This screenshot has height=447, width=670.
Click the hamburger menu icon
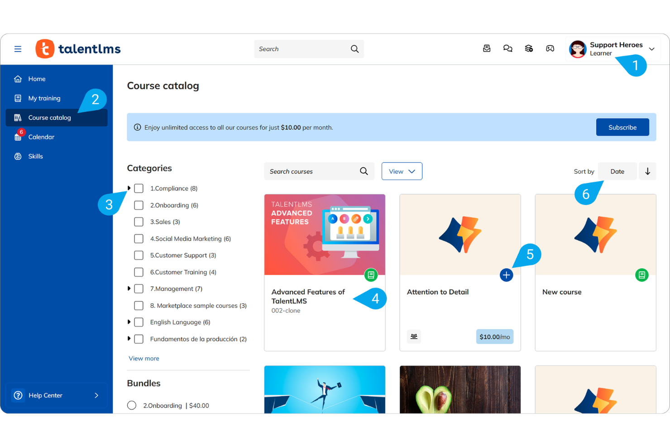point(18,48)
